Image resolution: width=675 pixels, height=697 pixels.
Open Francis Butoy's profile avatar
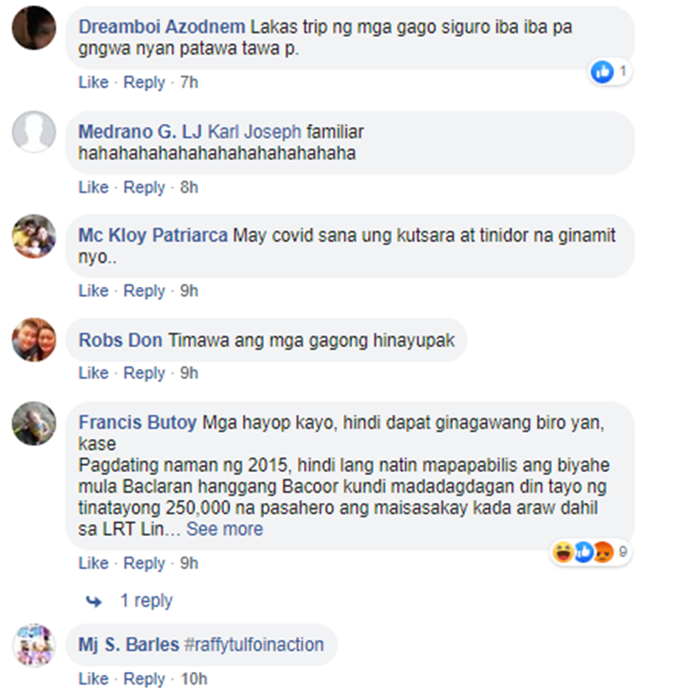34,424
